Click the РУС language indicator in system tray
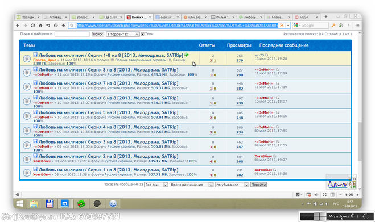 click(x=336, y=204)
